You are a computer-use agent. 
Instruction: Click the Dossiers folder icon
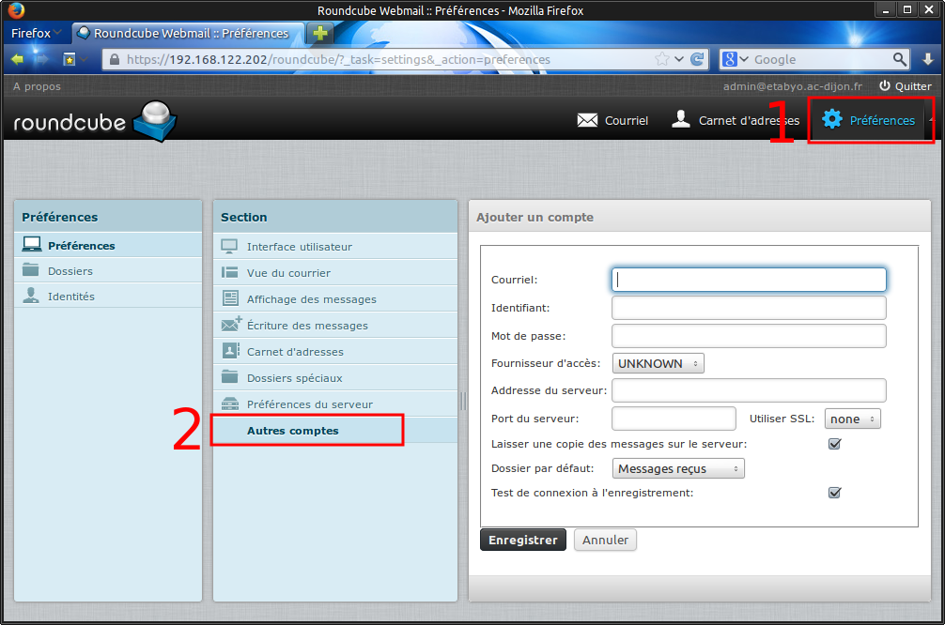click(31, 269)
